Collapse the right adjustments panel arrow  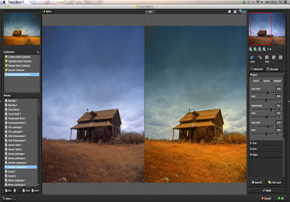click(x=289, y=101)
